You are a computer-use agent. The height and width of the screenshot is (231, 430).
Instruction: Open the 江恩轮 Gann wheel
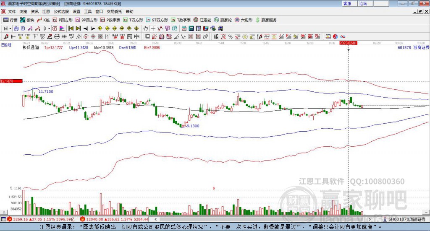click(x=202, y=20)
